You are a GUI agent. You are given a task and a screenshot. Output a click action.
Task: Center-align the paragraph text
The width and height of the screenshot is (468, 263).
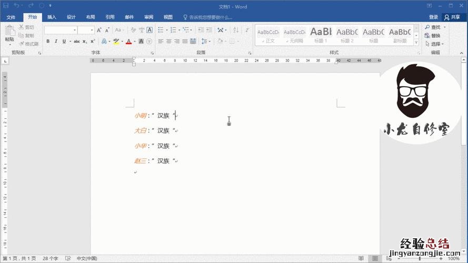[x=169, y=41]
